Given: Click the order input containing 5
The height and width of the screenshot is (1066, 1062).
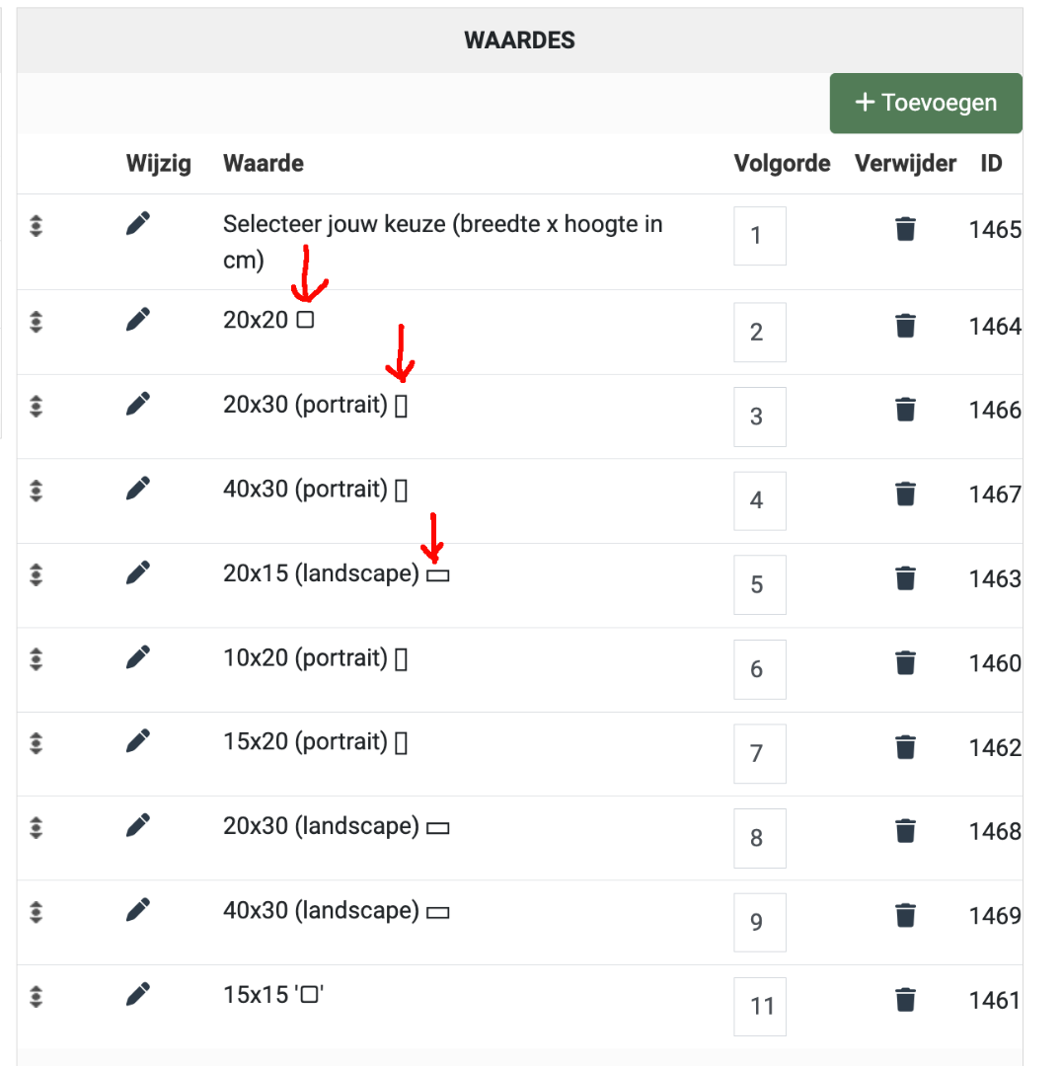Looking at the screenshot, I should coord(759,584).
